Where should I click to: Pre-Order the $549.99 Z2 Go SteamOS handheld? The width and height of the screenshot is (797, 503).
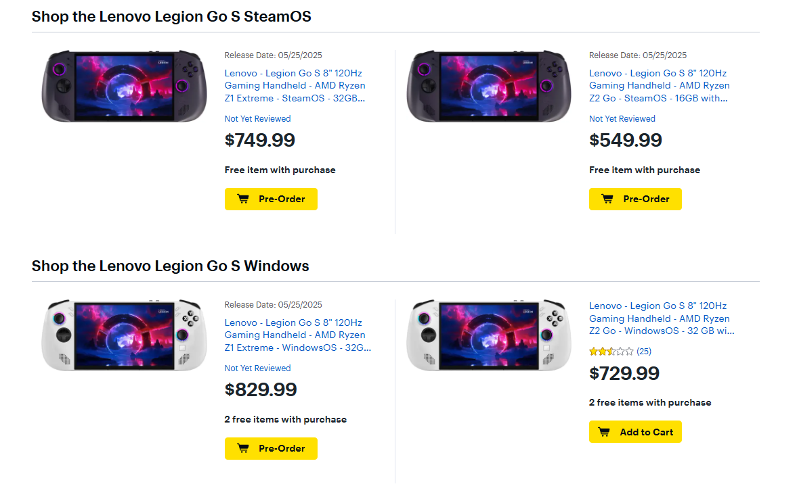point(635,199)
